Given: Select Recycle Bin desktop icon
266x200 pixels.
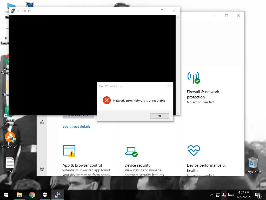Looking at the screenshot, I should [253, 165].
